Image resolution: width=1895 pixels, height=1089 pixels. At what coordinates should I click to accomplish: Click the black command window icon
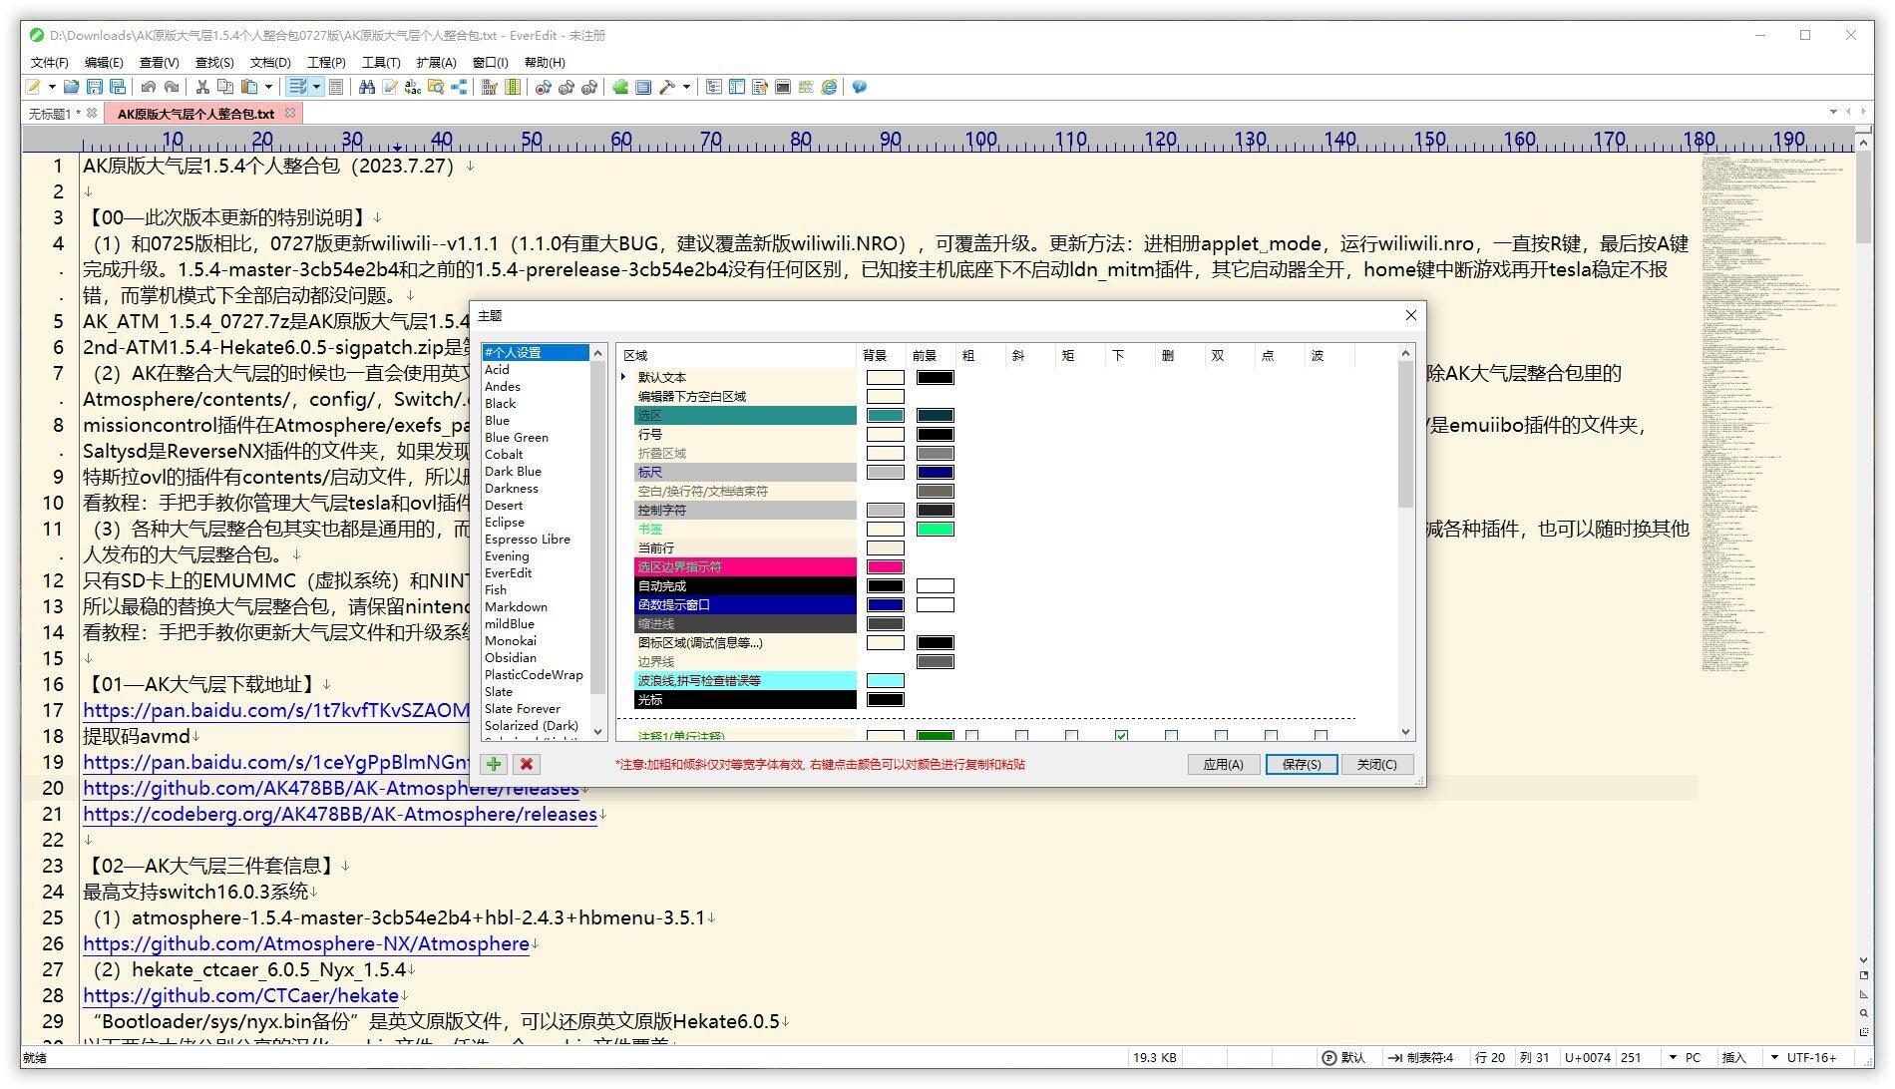pos(783,88)
